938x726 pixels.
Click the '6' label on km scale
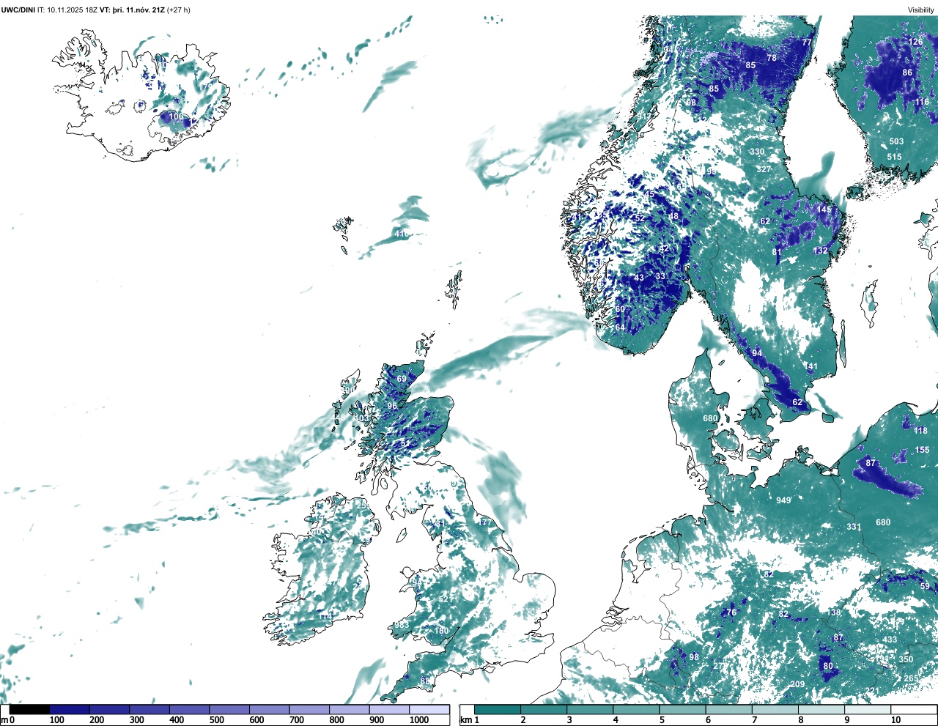pos(708,720)
